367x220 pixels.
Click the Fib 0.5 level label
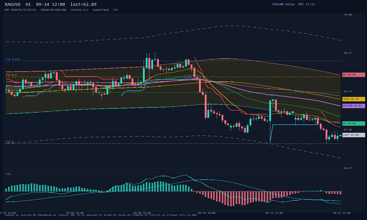click(11, 75)
